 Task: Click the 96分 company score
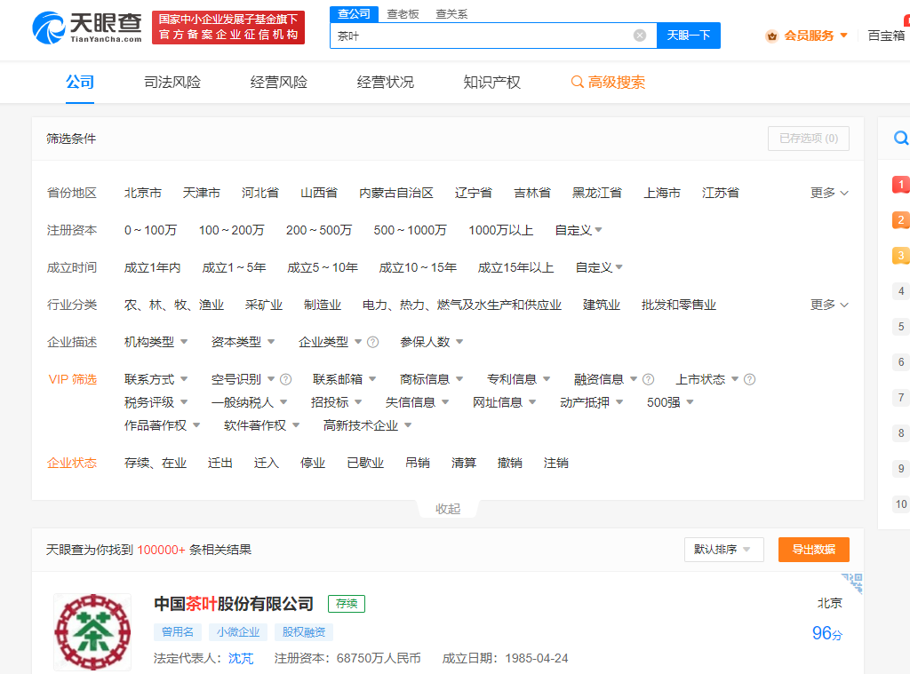tap(828, 634)
